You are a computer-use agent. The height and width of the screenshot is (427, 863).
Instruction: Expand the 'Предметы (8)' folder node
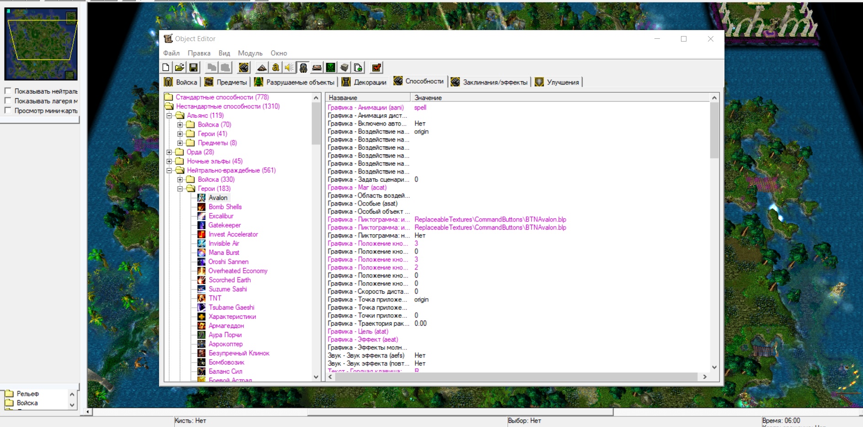[180, 143]
